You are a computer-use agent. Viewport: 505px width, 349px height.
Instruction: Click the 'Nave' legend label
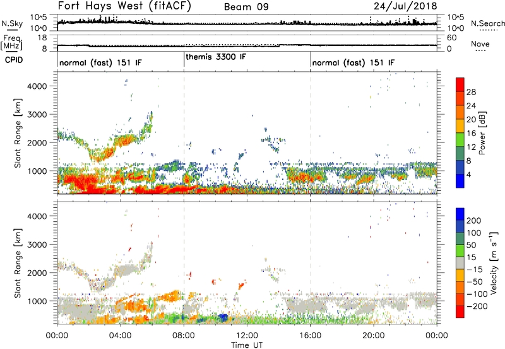coord(480,44)
